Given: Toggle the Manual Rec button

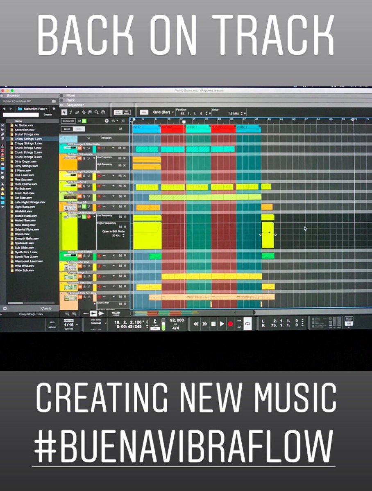Looking at the screenshot, I should tap(68, 121).
